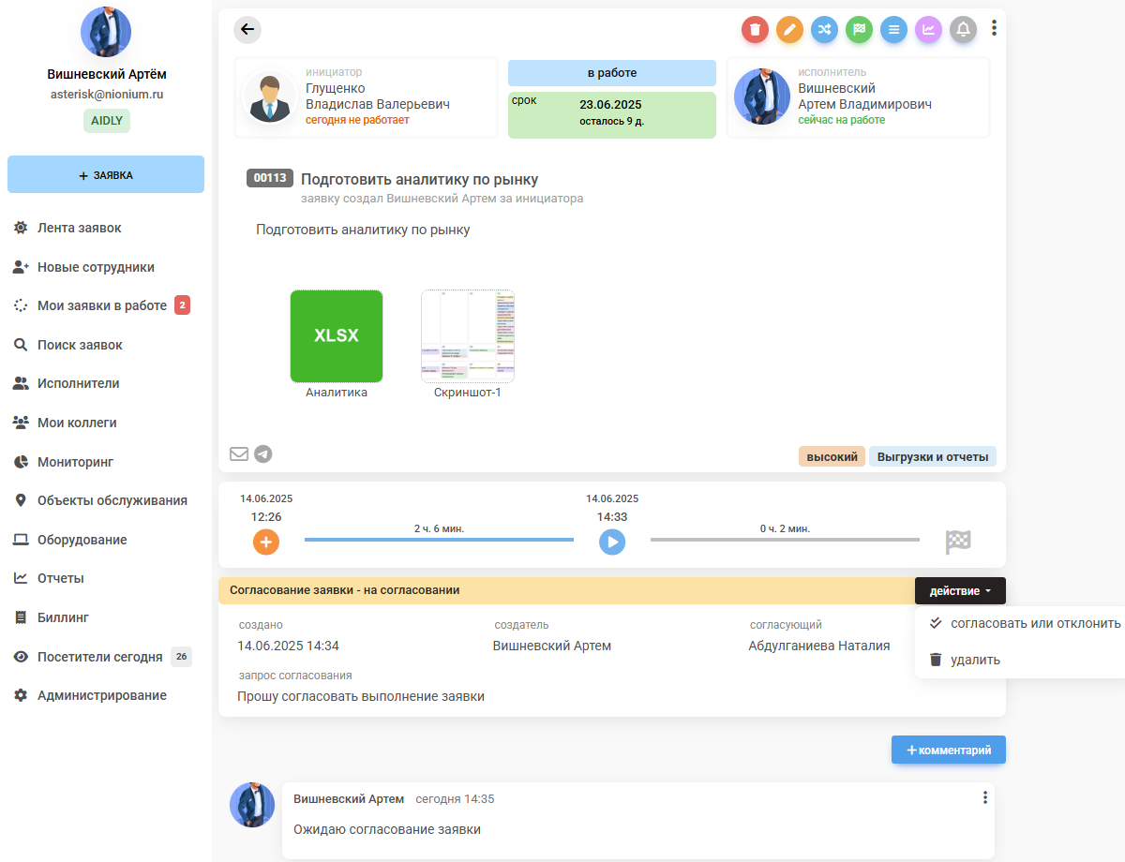Click the + ЗАЯВКА button
The image size is (1125, 862).
[x=106, y=174]
